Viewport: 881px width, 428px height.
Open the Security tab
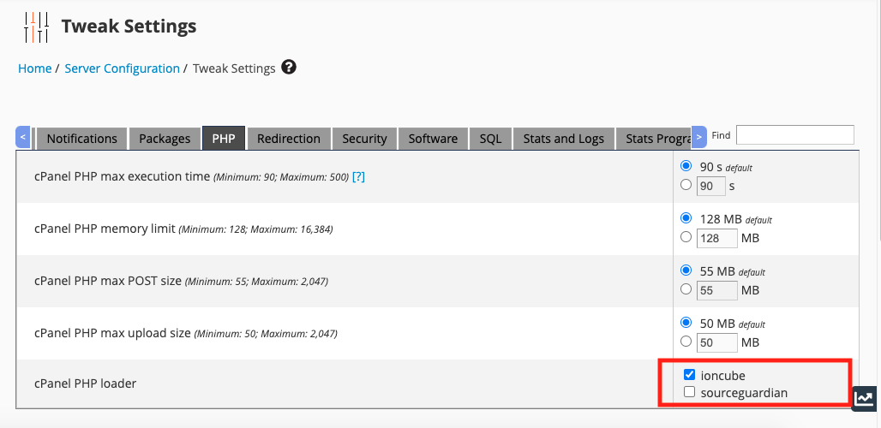364,139
